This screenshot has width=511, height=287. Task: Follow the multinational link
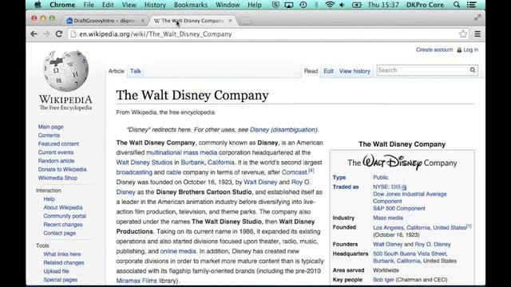click(164, 152)
